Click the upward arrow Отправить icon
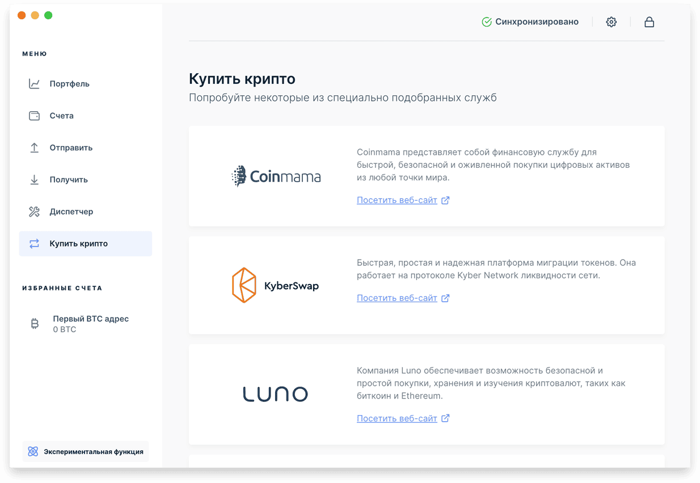Viewport: 700px width, 483px height. coord(34,147)
